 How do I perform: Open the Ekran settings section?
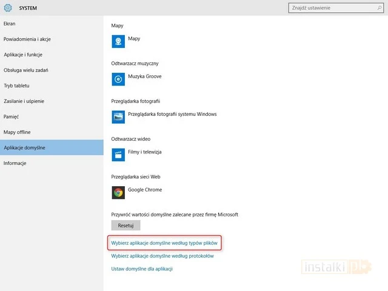tap(10, 24)
